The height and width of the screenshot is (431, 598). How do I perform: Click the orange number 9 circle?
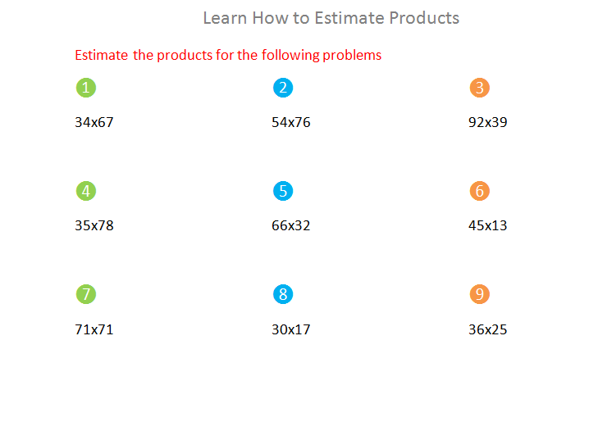click(480, 294)
